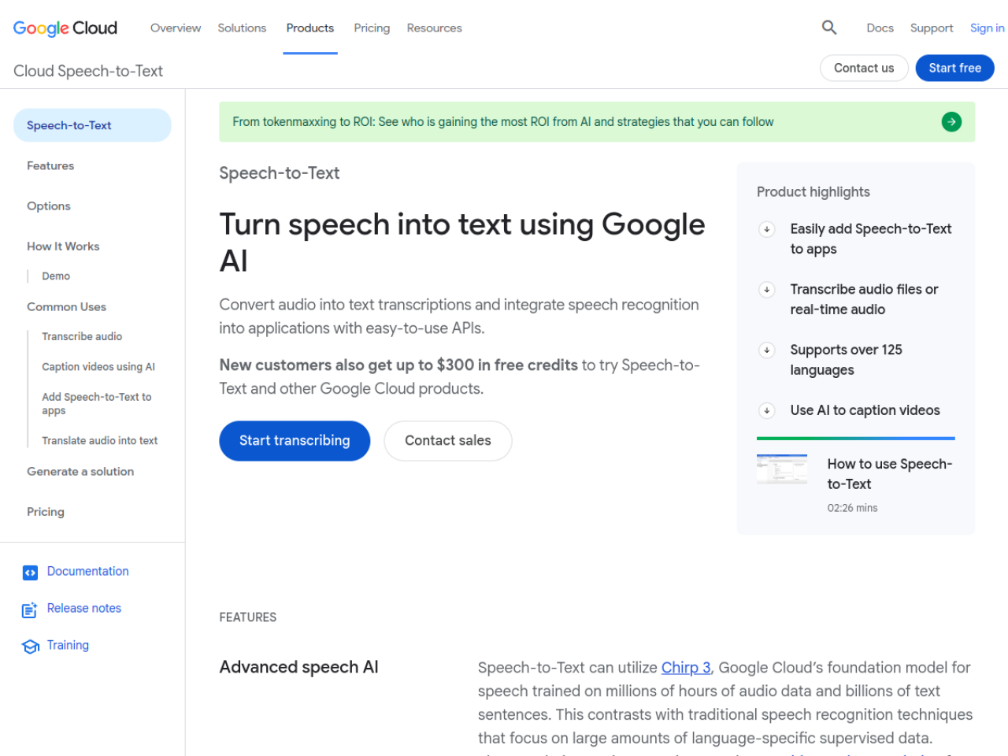Click Start transcribing button
Image resolution: width=1008 pixels, height=756 pixels.
295,441
